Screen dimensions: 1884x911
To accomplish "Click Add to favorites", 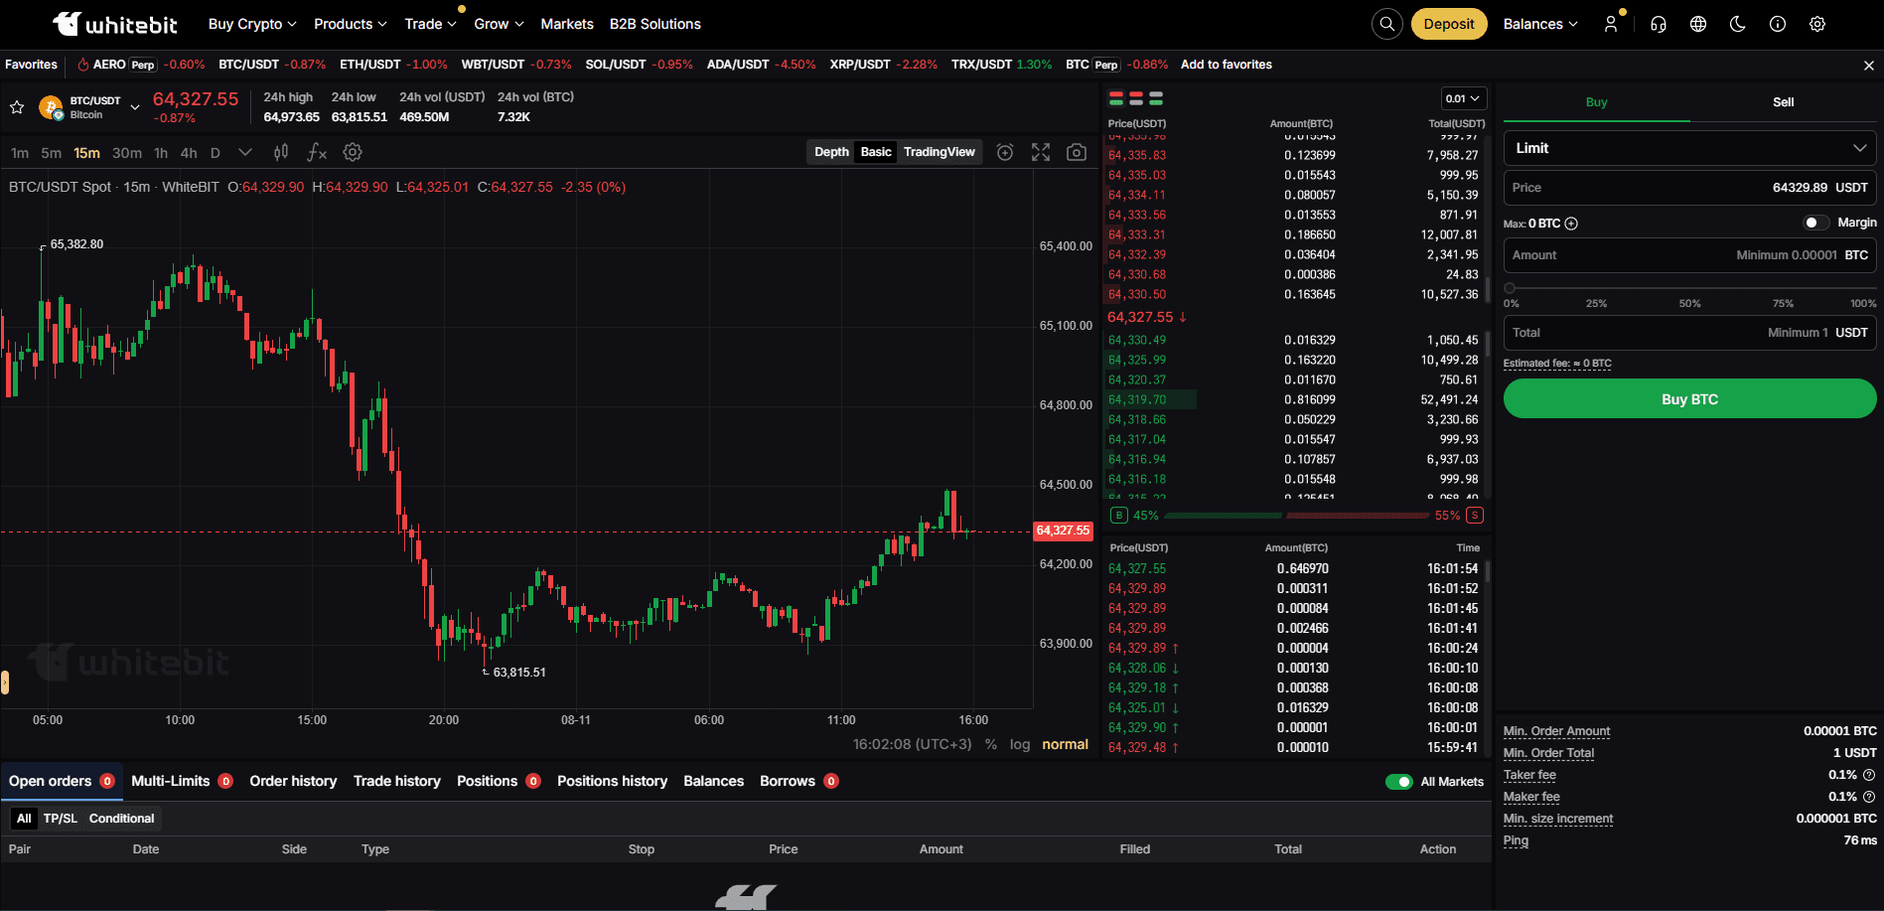I will 1227,65.
